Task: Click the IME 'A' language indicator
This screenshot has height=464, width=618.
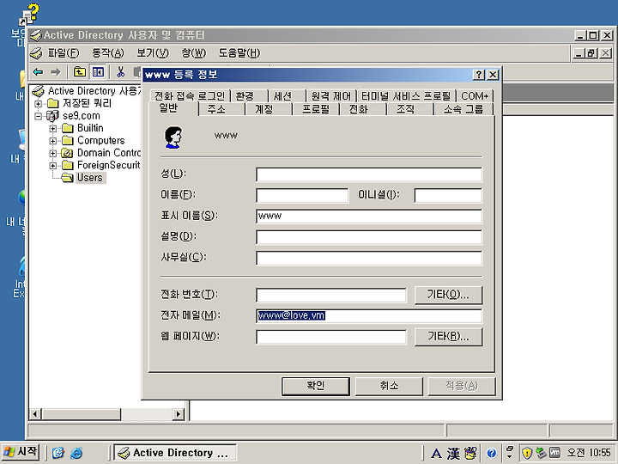Action: coord(436,453)
